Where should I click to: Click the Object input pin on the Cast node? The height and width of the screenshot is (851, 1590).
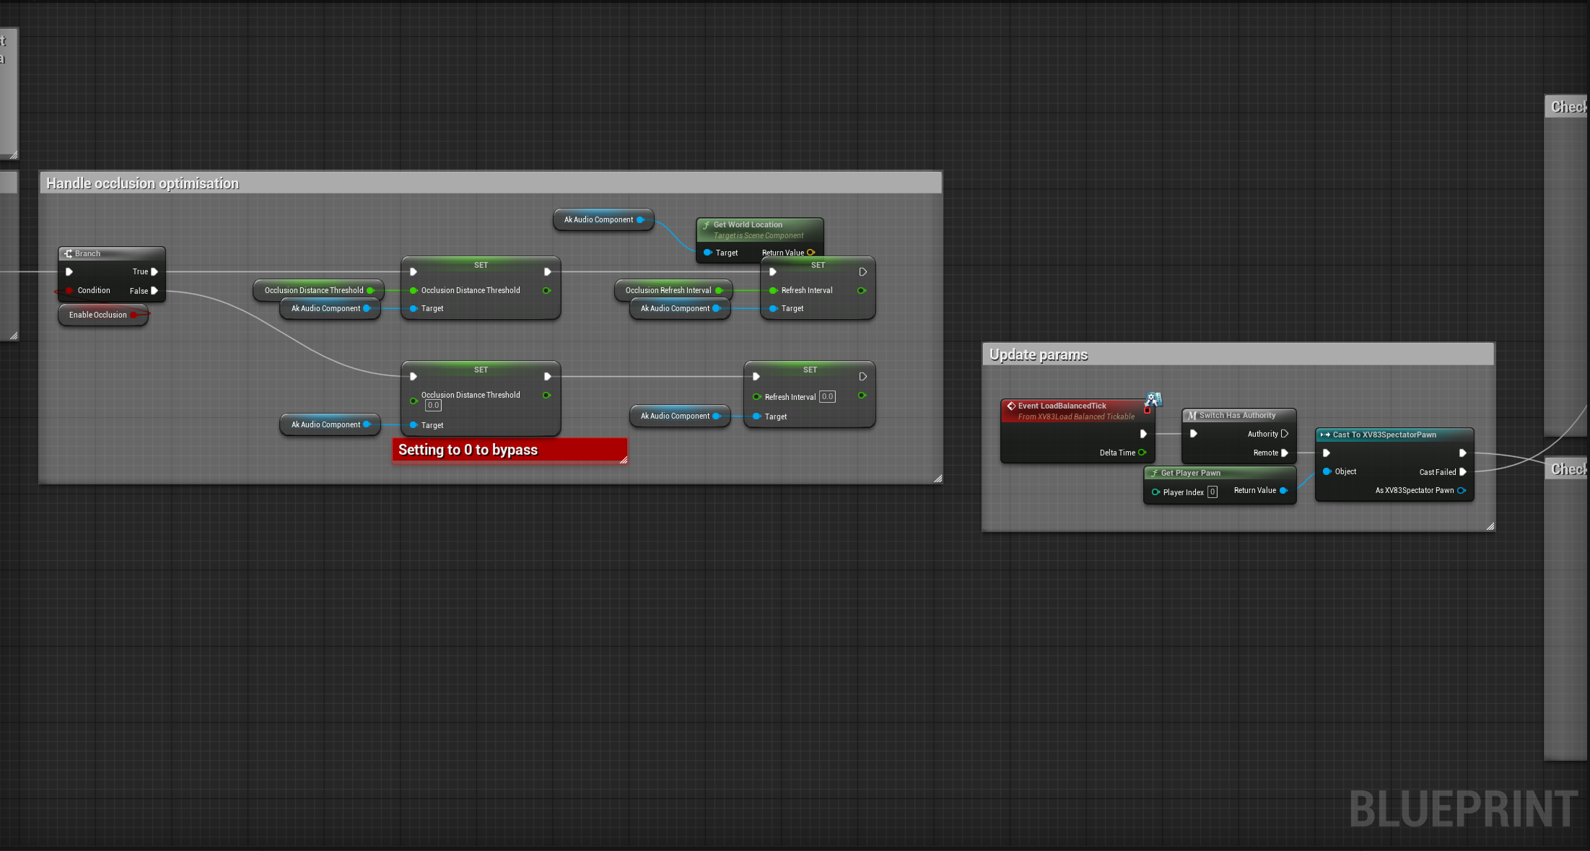pyautogui.click(x=1327, y=471)
